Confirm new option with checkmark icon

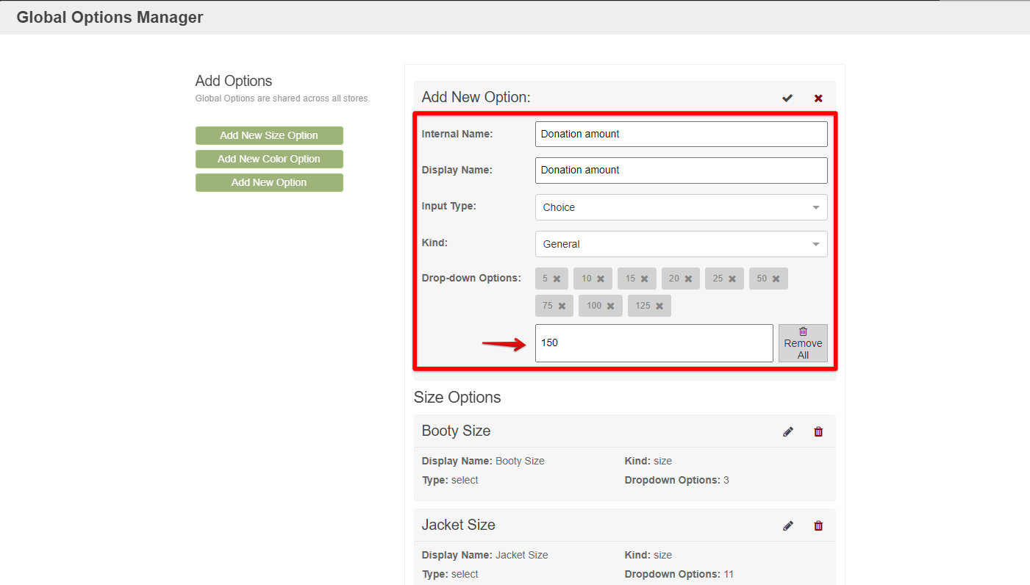[x=787, y=98]
